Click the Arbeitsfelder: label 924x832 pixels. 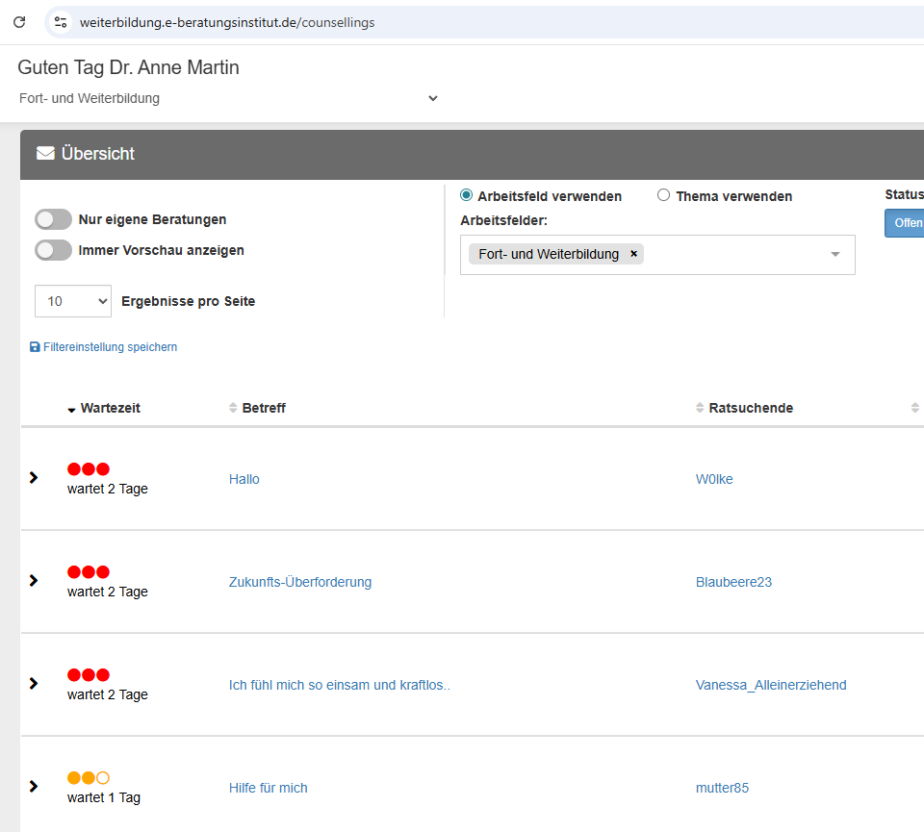tap(503, 221)
